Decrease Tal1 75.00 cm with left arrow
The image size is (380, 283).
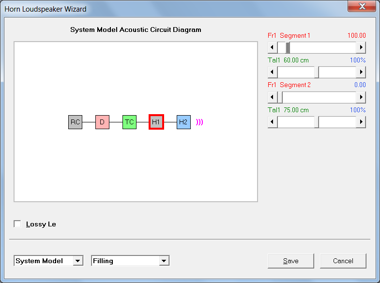[273, 122]
